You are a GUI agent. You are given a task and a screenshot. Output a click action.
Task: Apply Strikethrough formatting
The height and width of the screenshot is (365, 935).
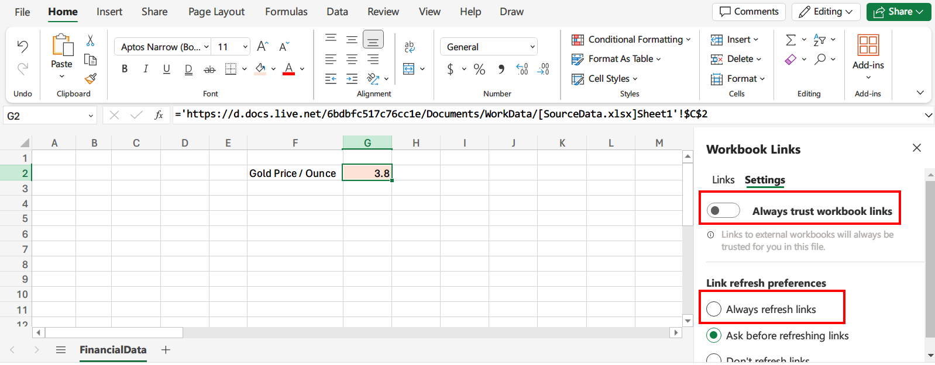click(x=209, y=69)
